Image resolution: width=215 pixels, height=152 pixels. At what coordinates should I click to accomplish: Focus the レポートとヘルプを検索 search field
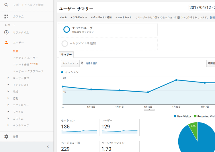(x=28, y=5)
